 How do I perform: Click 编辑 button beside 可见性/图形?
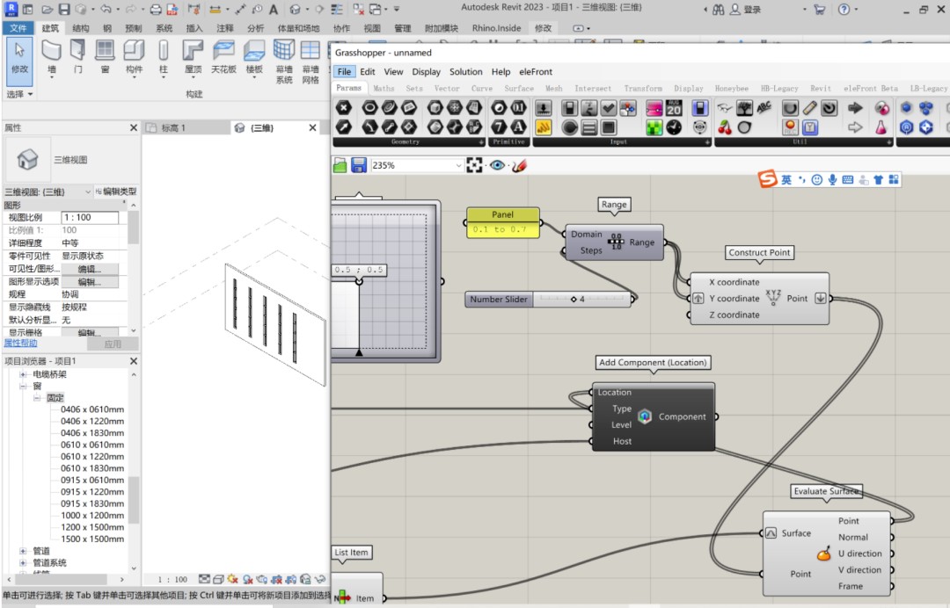click(90, 269)
